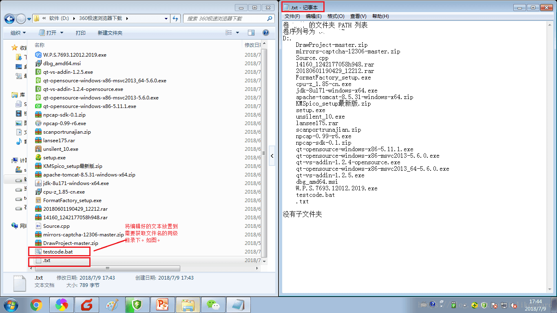Open the colorful 360 browser taskbar icon
Viewport: 557px width, 313px height.
coord(62,305)
